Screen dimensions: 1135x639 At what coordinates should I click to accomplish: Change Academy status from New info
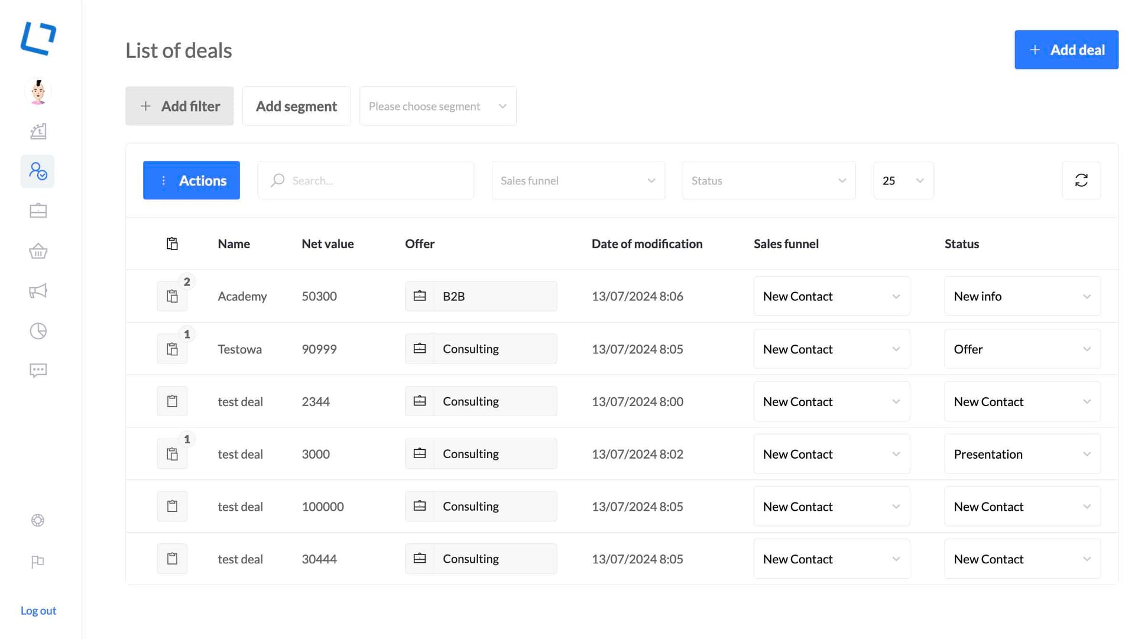pyautogui.click(x=1022, y=296)
